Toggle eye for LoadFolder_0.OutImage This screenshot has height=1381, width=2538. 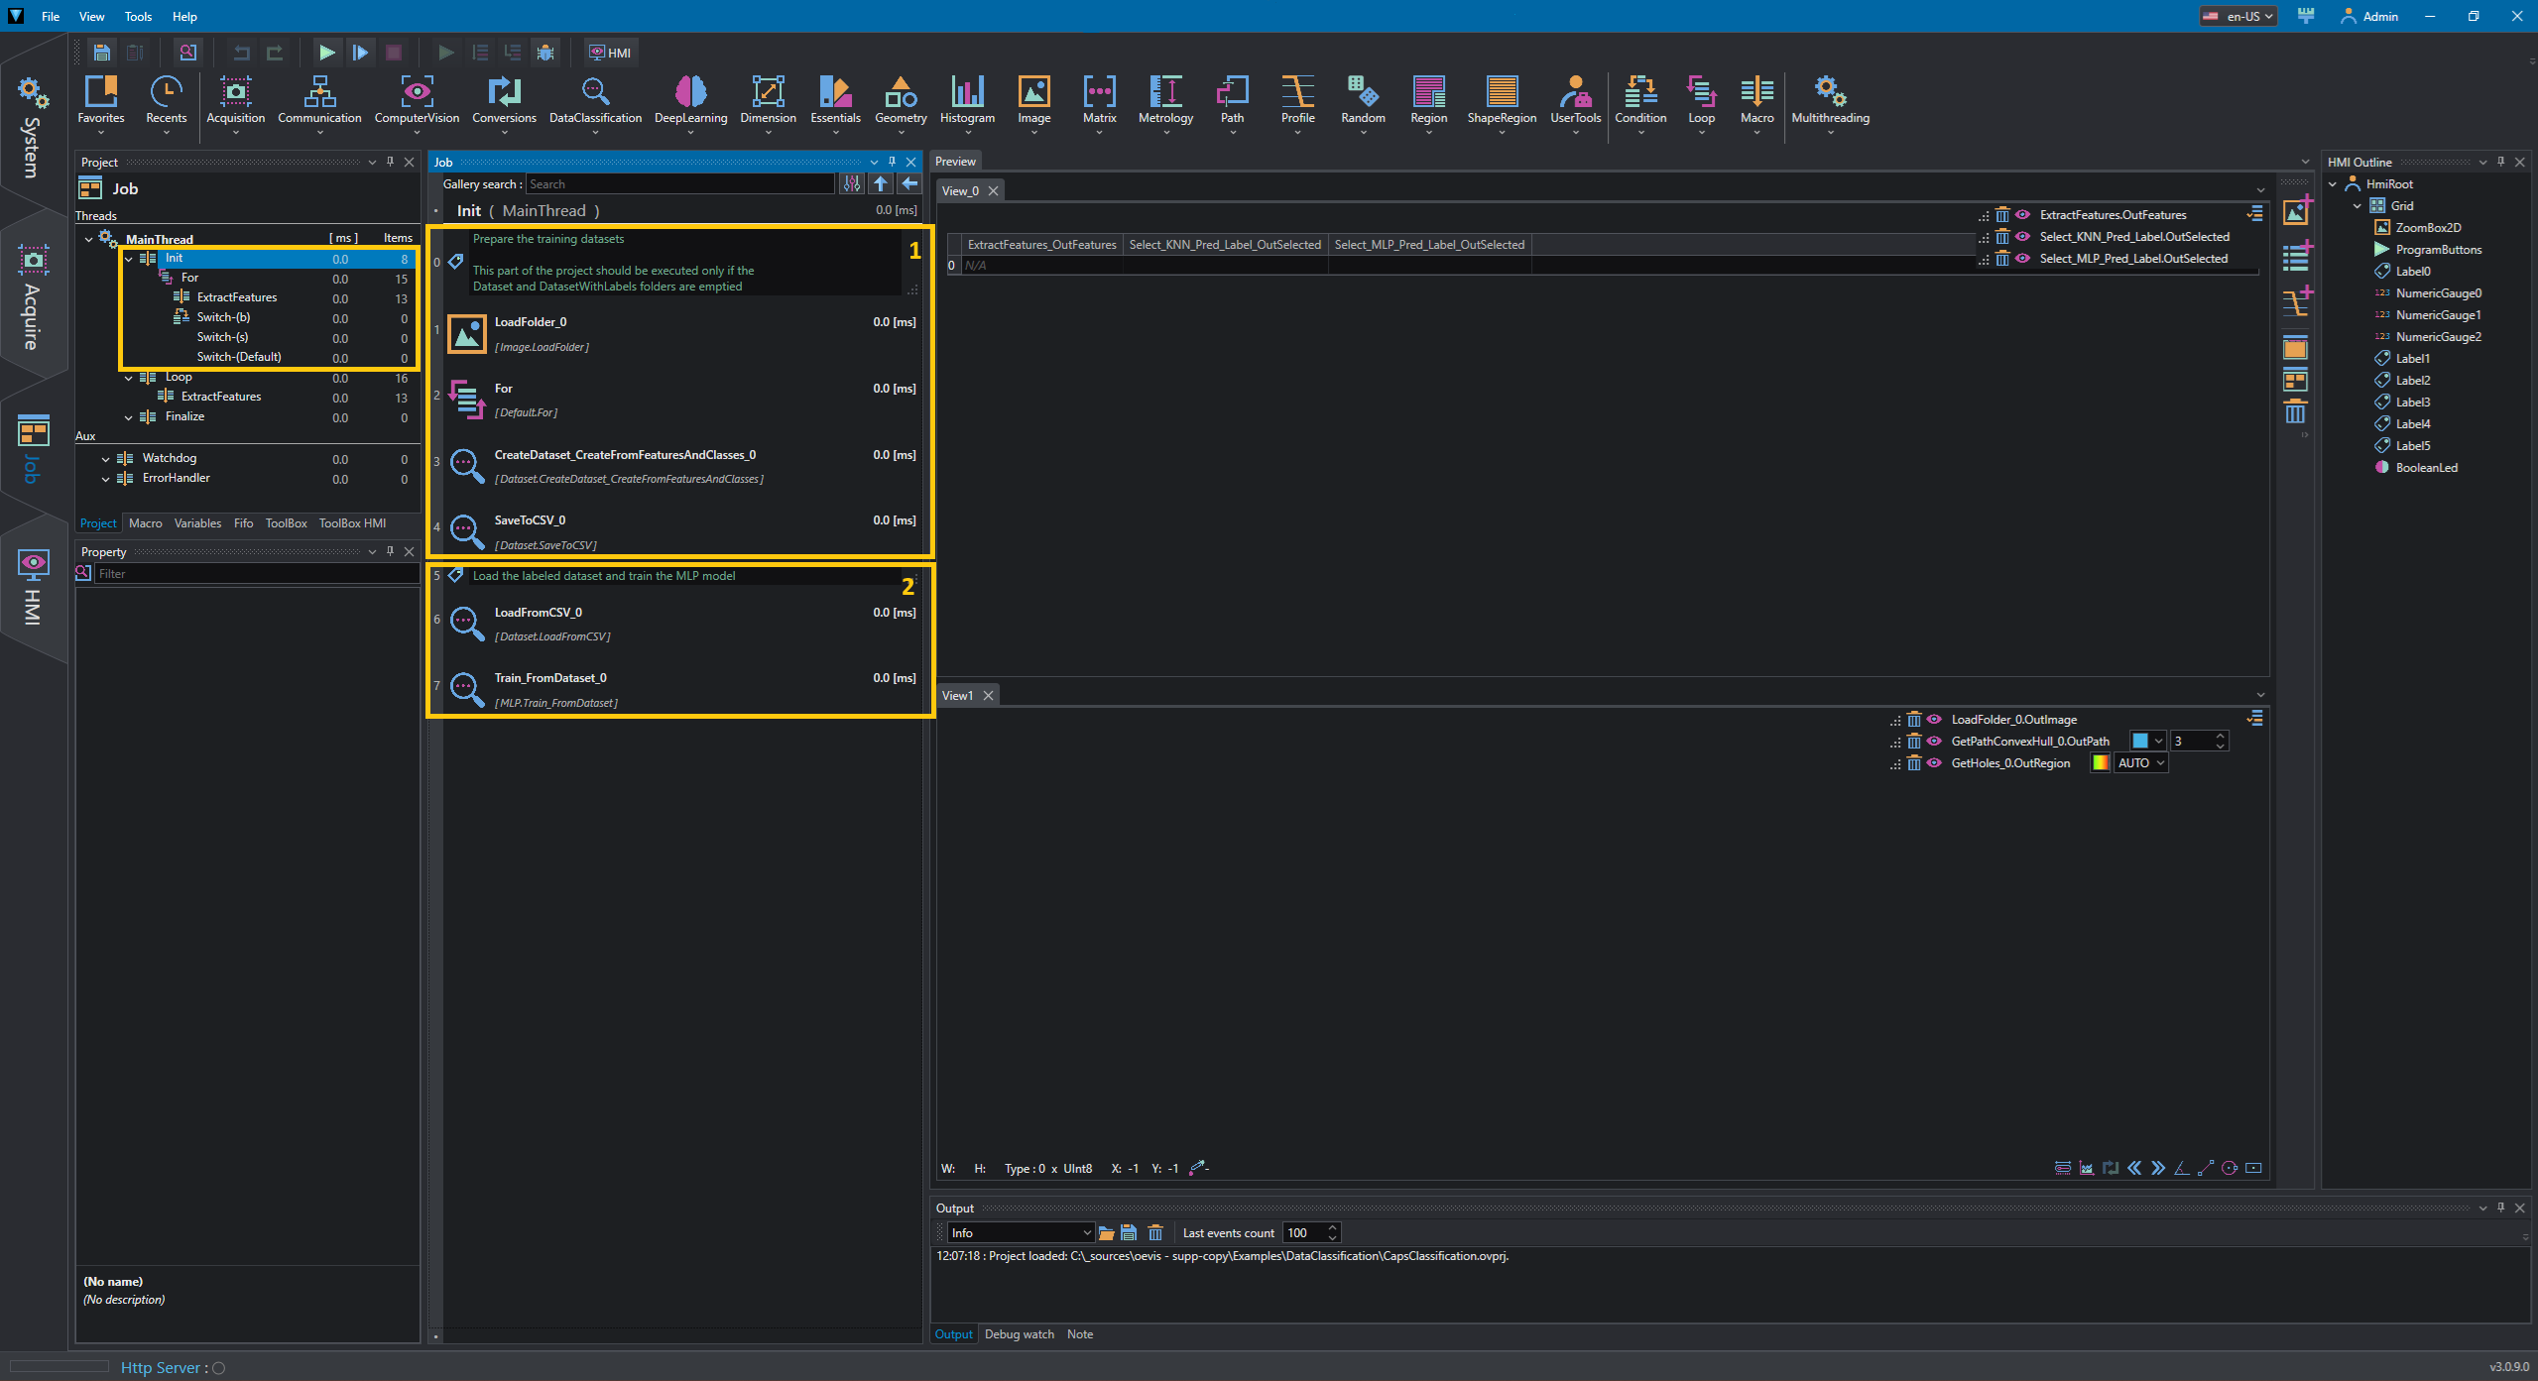pos(1933,720)
